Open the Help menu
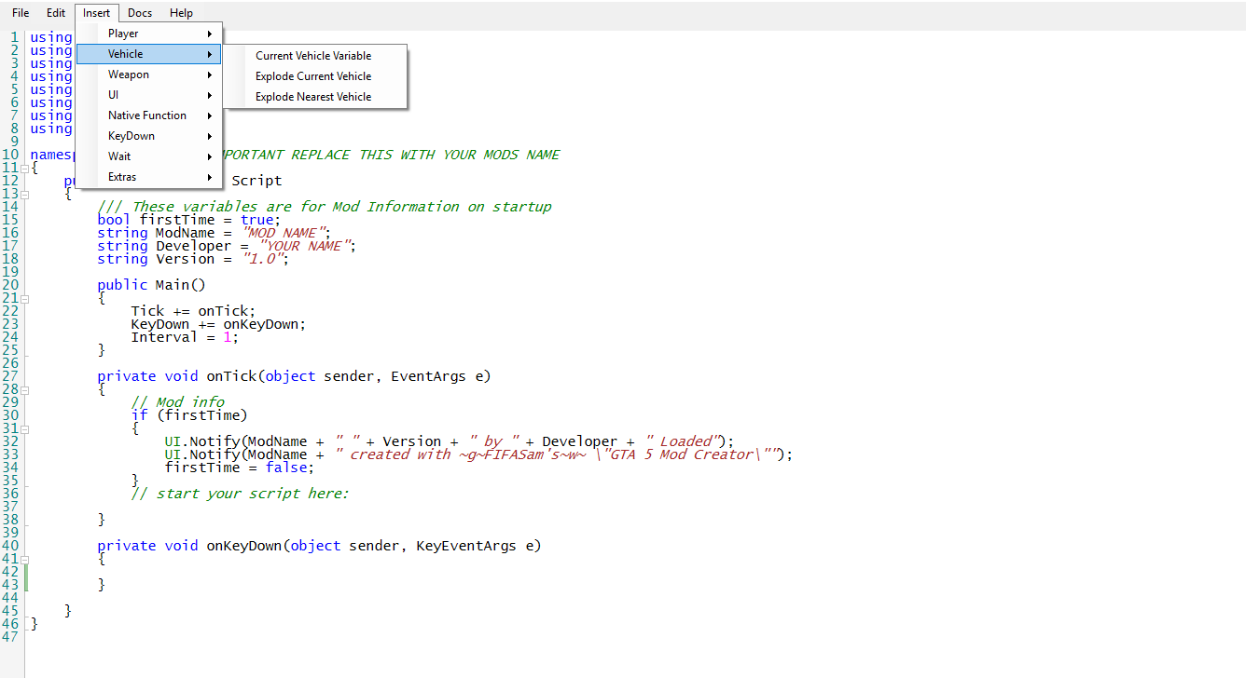The image size is (1246, 678). click(x=182, y=13)
